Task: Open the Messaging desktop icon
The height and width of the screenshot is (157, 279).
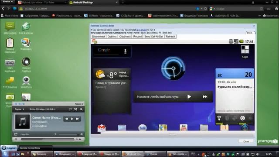Action: [x=10, y=27]
